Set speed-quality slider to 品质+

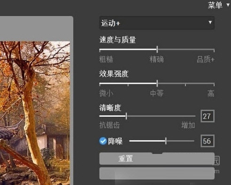click(206, 59)
